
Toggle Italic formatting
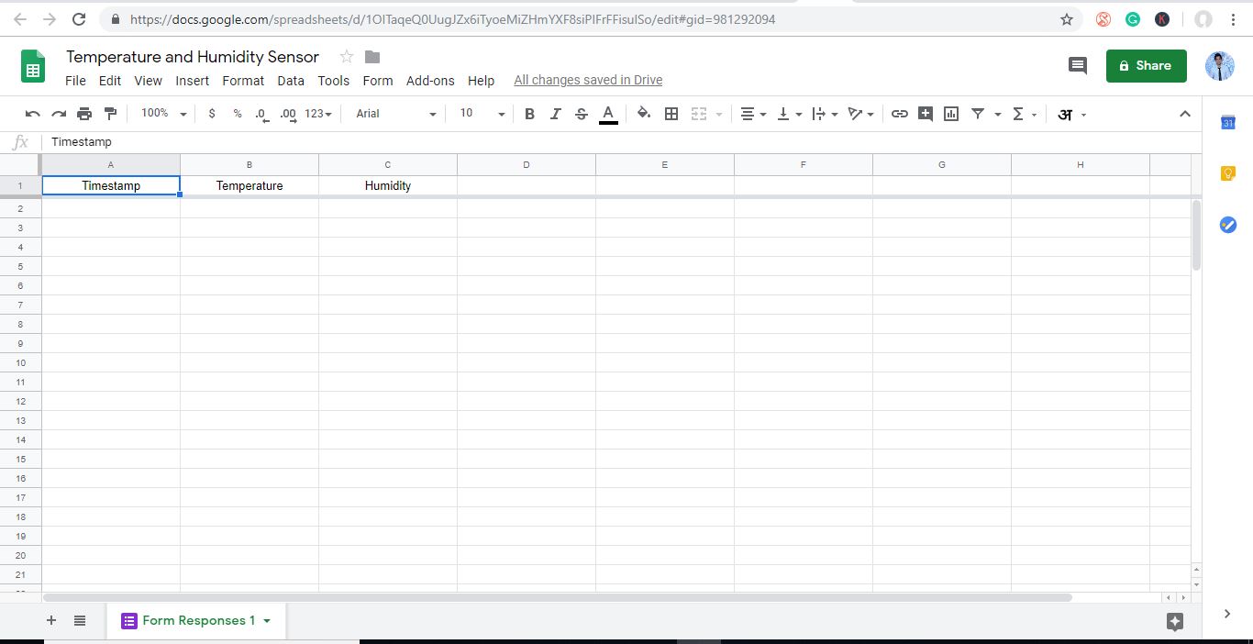click(555, 114)
